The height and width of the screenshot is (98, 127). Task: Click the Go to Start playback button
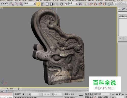[113, 94]
